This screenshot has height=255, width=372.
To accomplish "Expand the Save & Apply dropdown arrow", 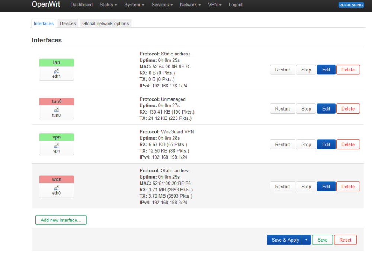I will pyautogui.click(x=306, y=240).
